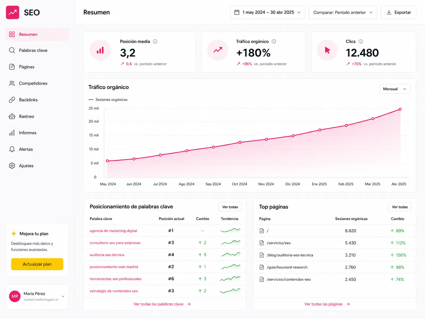425x319 pixels.
Task: Click the Informes bar chart icon
Action: click(12, 133)
